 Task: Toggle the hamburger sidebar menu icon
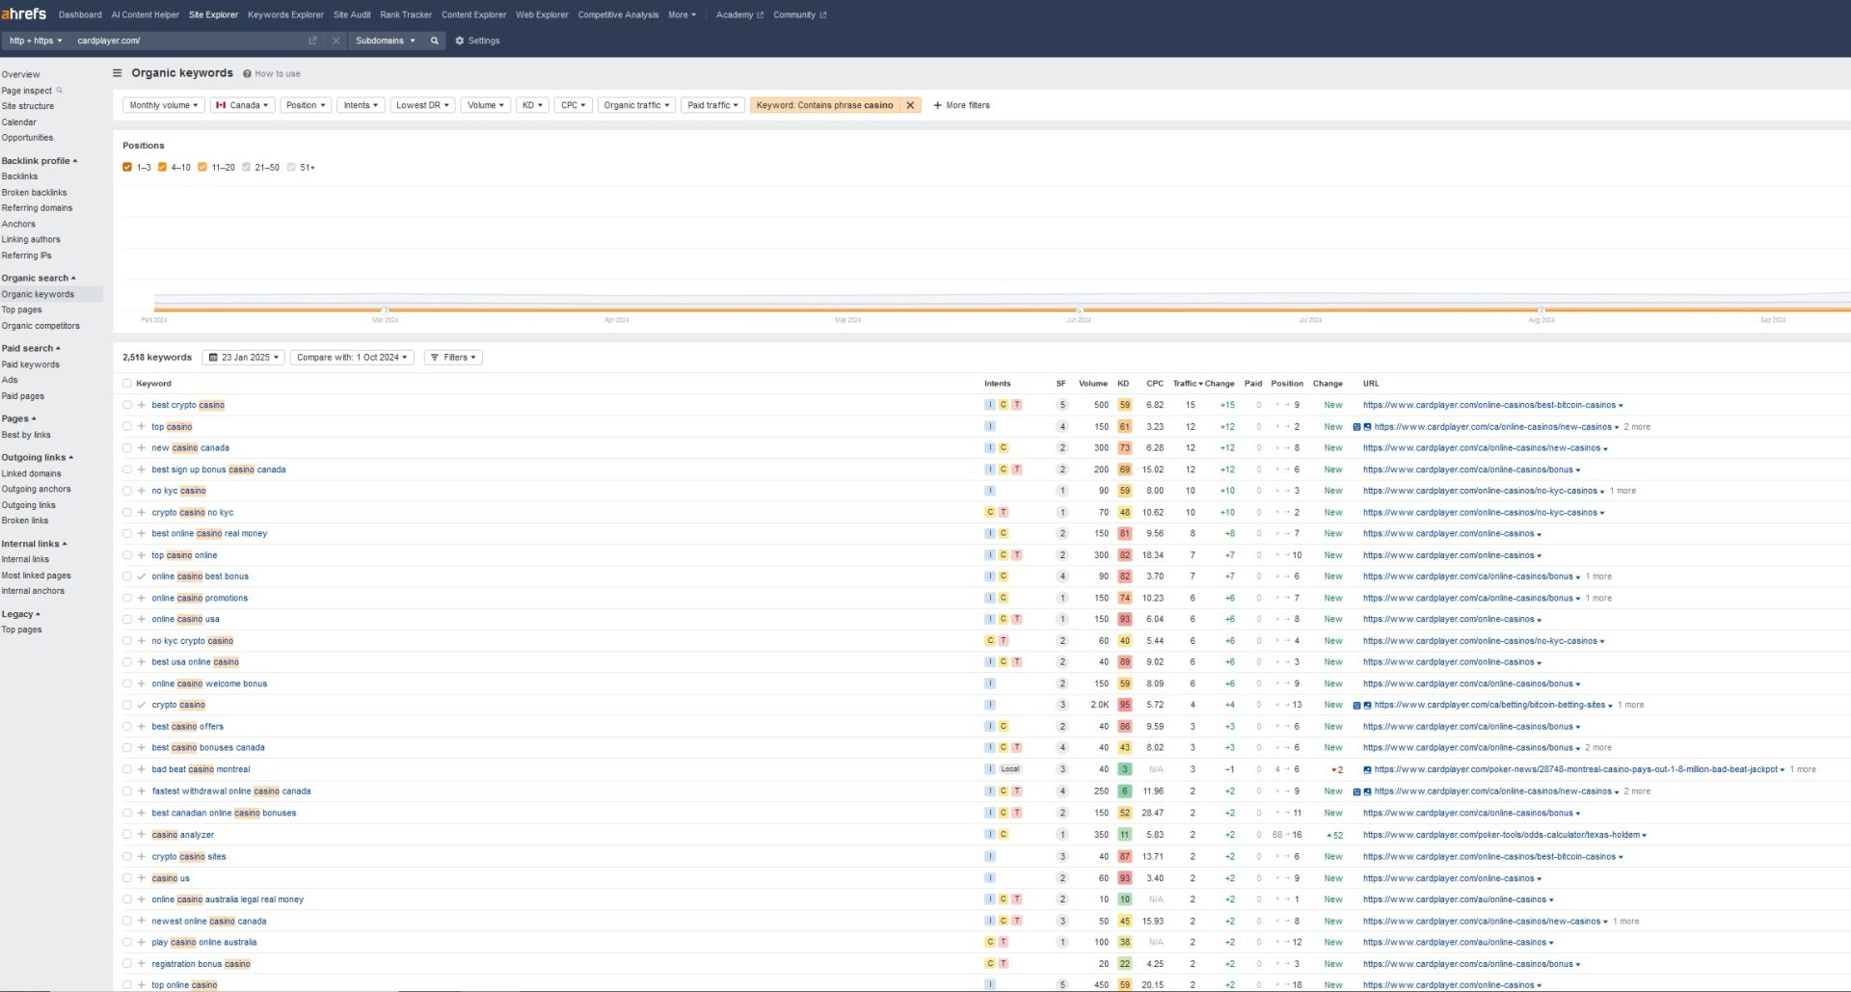click(x=118, y=72)
